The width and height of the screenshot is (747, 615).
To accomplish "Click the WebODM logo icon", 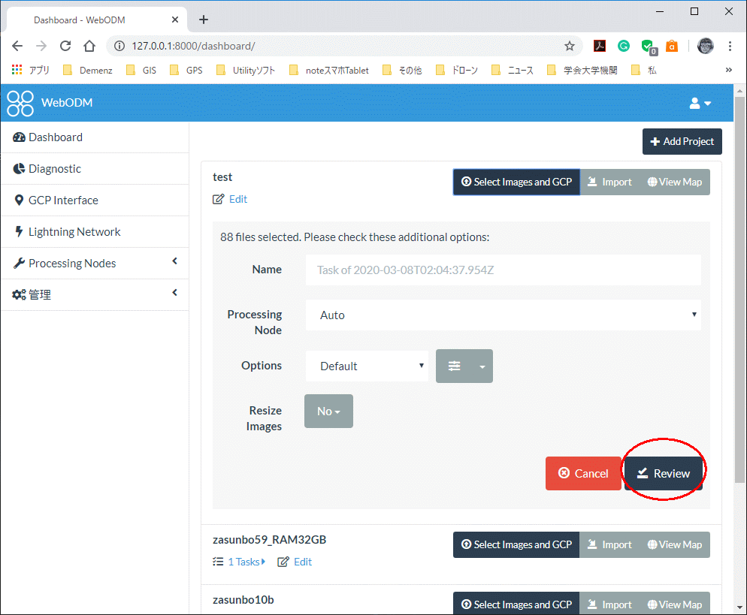I will point(20,103).
